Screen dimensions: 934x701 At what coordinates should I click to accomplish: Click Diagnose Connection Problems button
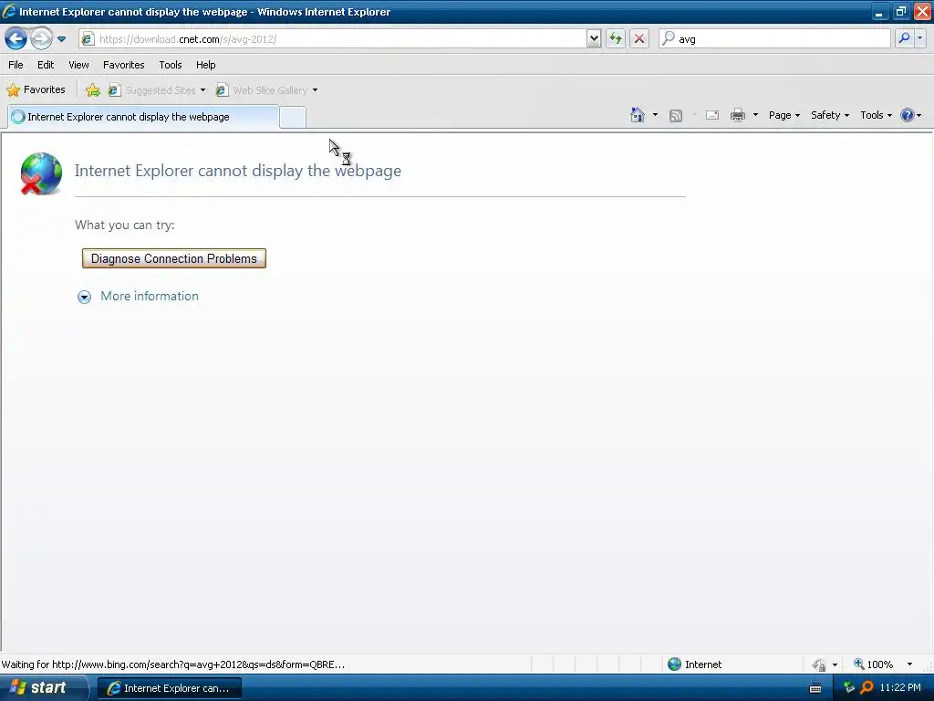(174, 258)
